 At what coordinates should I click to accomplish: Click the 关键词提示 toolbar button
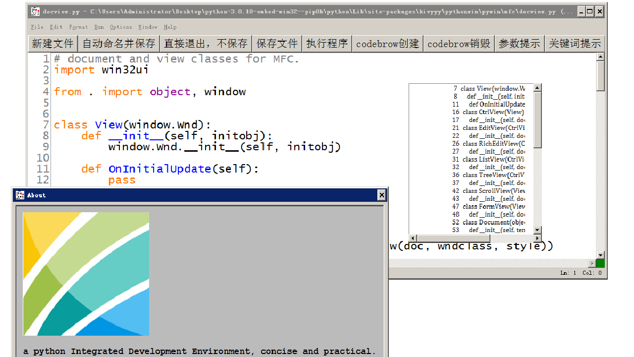[x=575, y=44]
